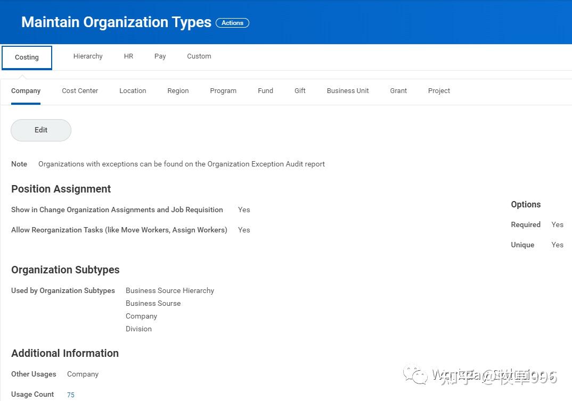
Task: Switch to the Hierarchy tab
Action: pos(87,56)
